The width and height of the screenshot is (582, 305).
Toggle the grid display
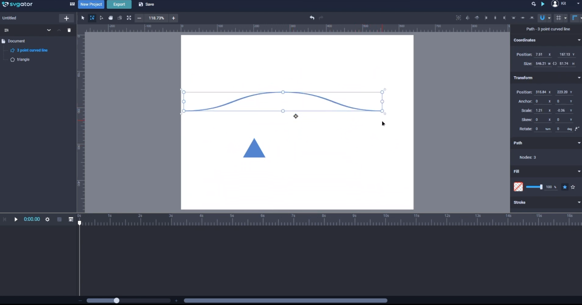558,18
